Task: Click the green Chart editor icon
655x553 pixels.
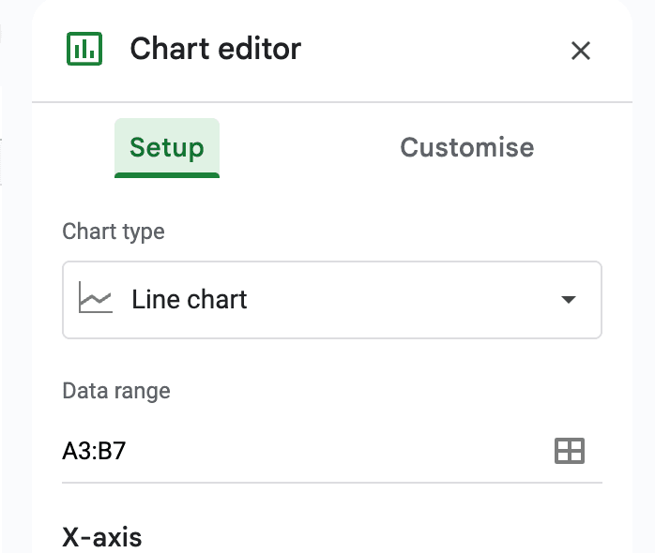Action: [x=85, y=49]
